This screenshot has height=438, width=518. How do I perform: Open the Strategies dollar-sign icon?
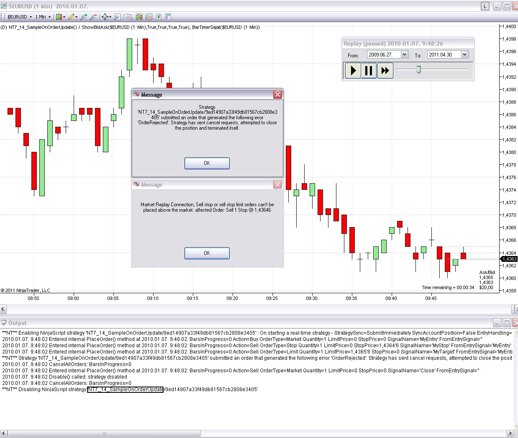coord(159,17)
